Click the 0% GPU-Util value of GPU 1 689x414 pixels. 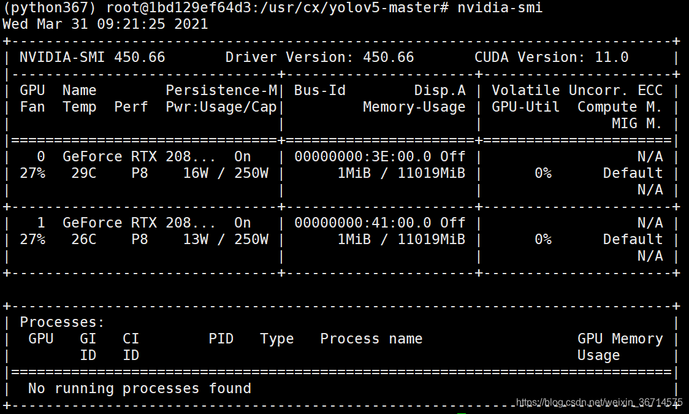pyautogui.click(x=543, y=239)
